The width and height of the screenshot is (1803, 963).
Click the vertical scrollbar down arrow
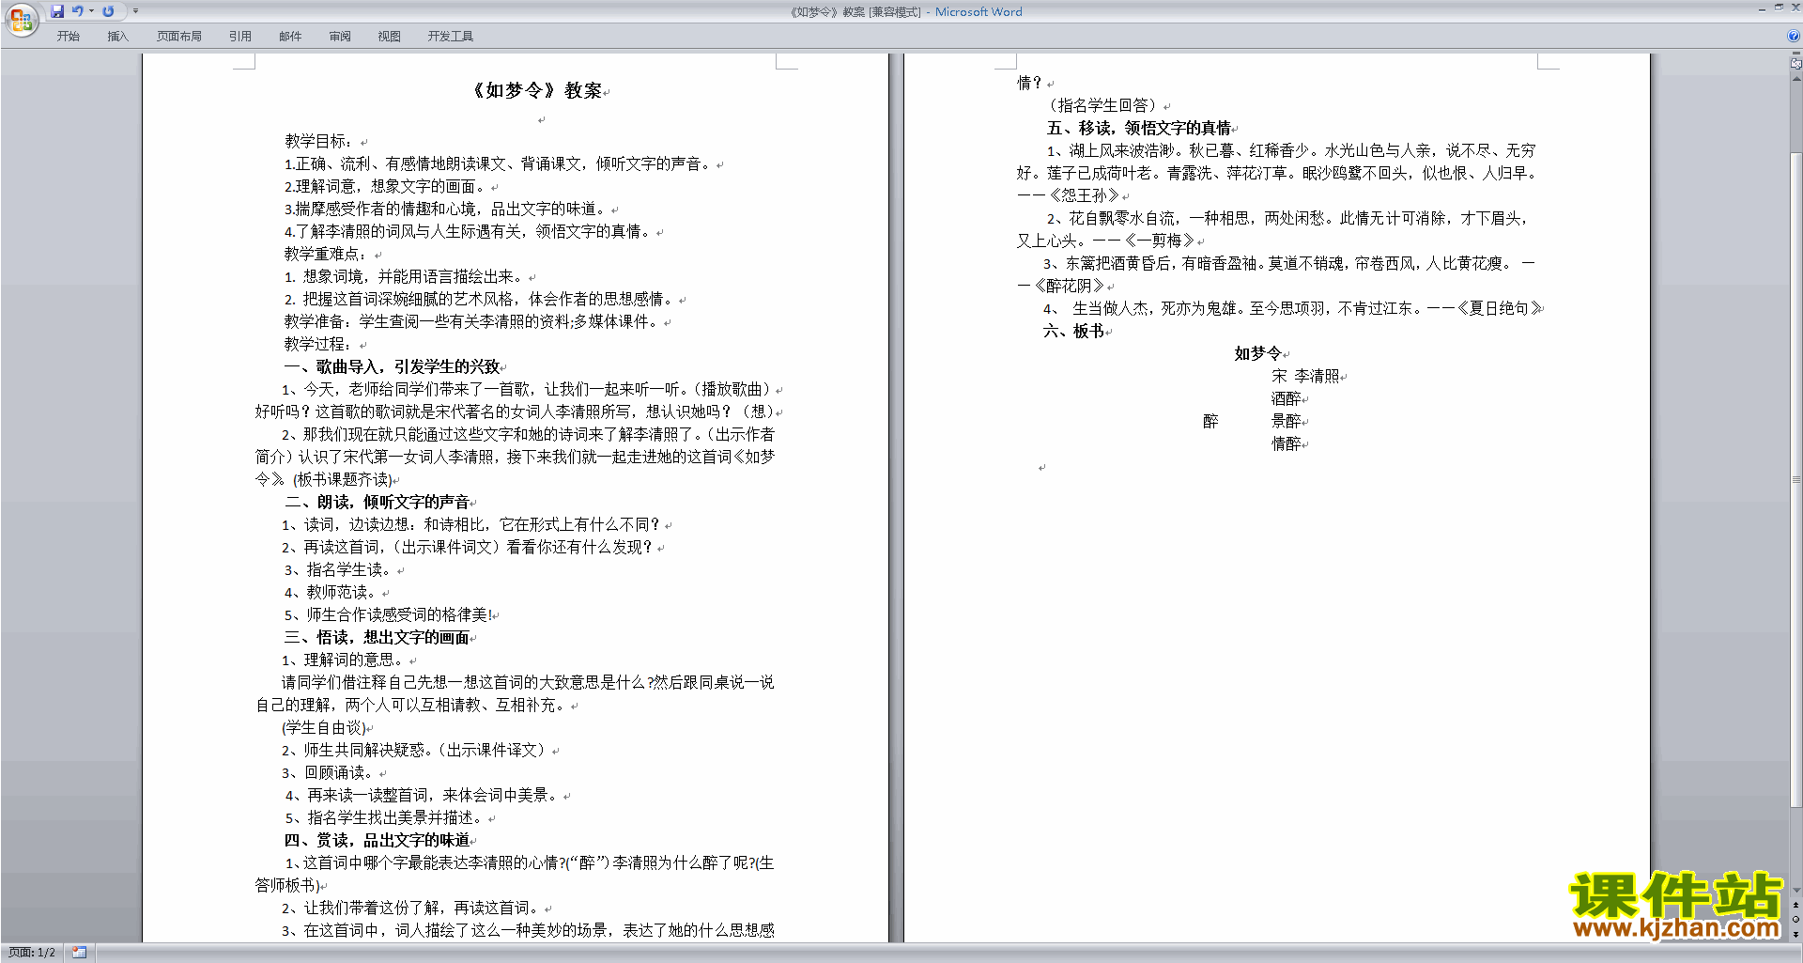[1796, 891]
